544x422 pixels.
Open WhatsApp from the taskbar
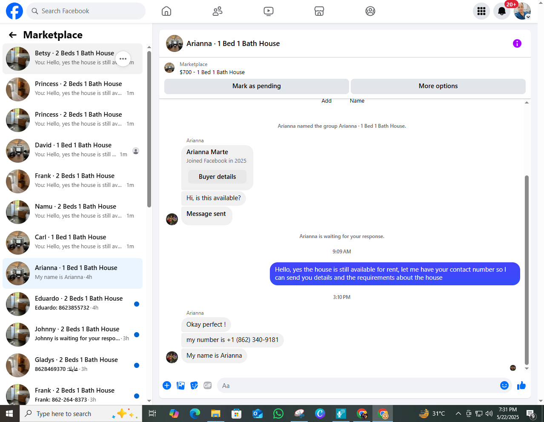(x=278, y=413)
